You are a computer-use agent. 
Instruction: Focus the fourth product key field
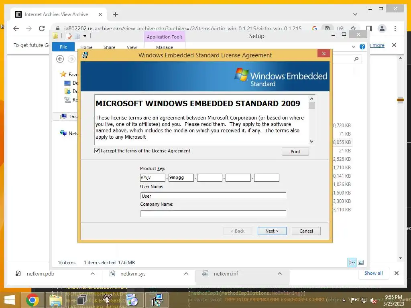[238, 178]
